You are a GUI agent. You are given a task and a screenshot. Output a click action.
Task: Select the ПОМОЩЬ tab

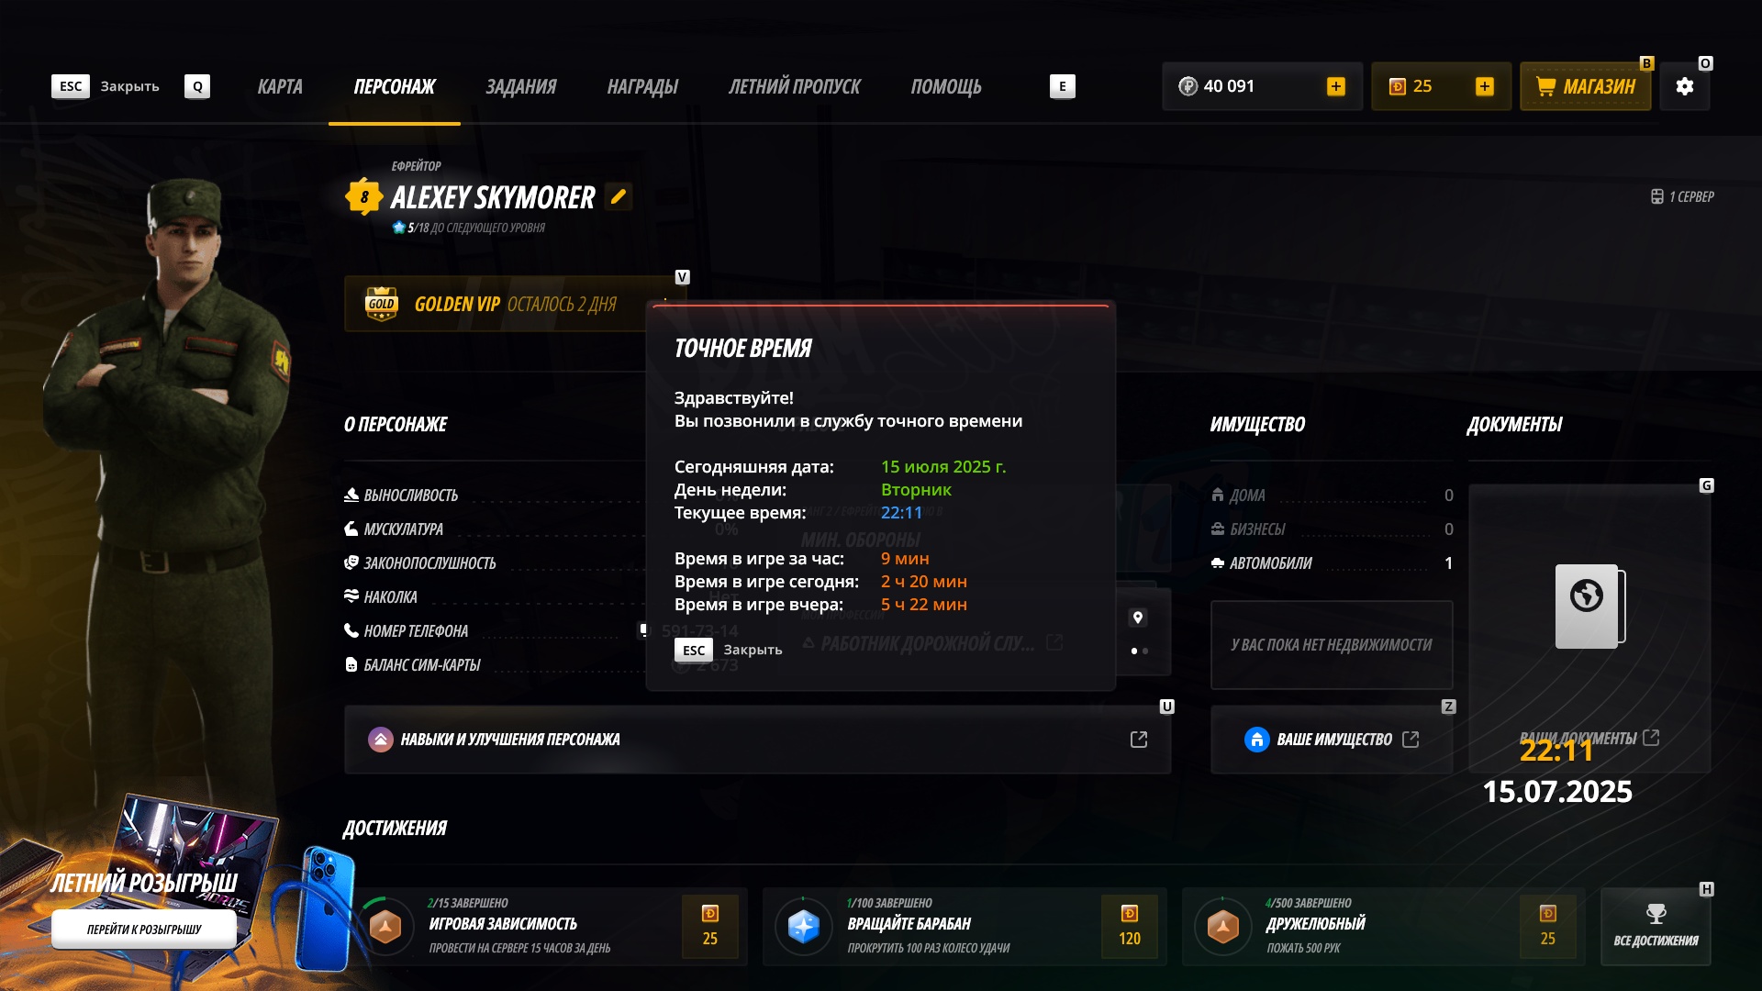(x=945, y=86)
